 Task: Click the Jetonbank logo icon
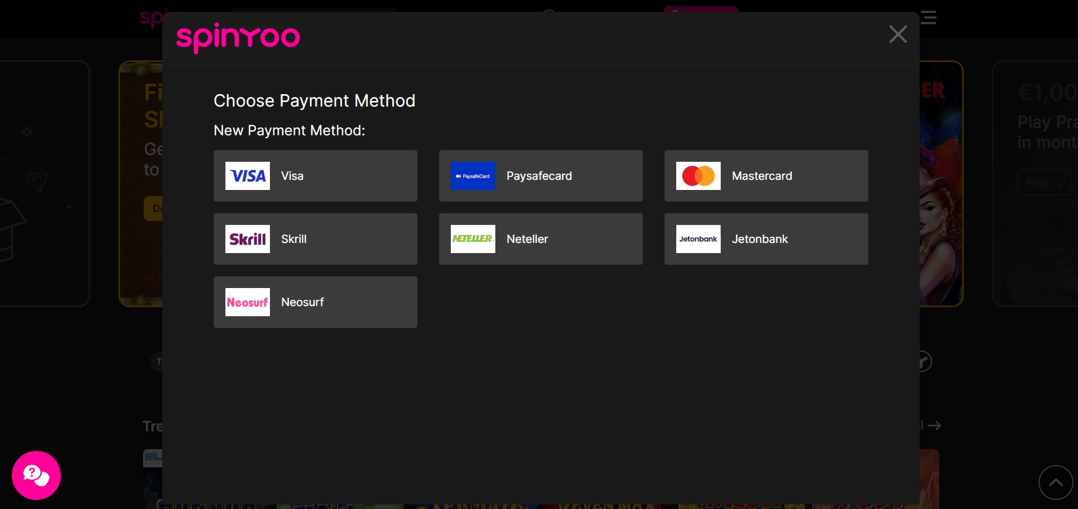coord(698,239)
